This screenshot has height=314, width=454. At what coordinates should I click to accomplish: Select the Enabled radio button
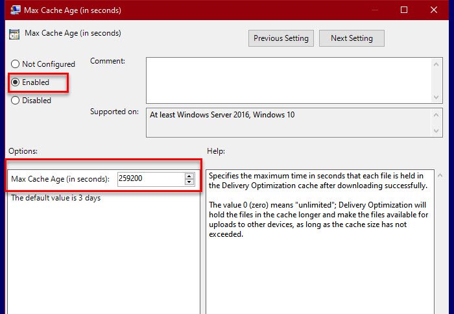15,82
